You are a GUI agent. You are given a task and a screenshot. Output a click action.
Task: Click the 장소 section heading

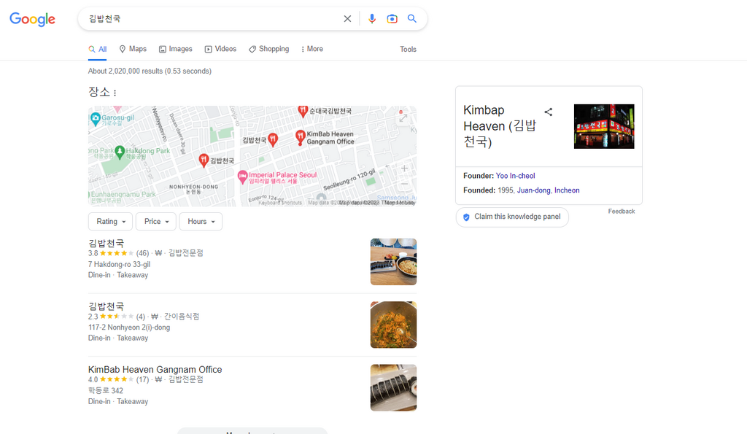[99, 92]
